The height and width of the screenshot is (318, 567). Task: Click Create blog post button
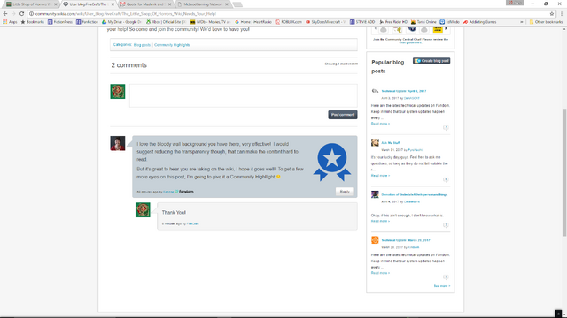[431, 61]
